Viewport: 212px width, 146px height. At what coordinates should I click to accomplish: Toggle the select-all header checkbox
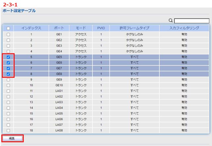click(x=8, y=28)
